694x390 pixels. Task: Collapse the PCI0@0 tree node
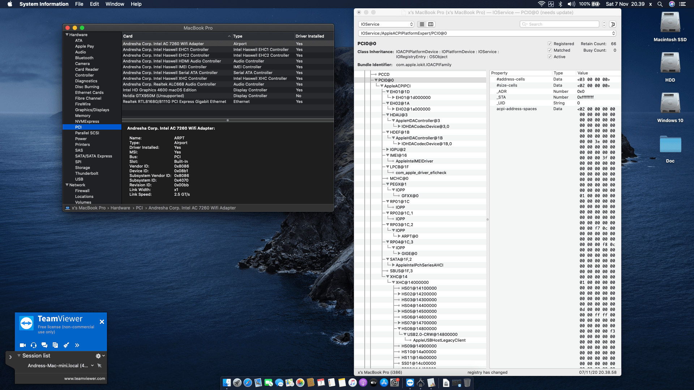(x=377, y=80)
